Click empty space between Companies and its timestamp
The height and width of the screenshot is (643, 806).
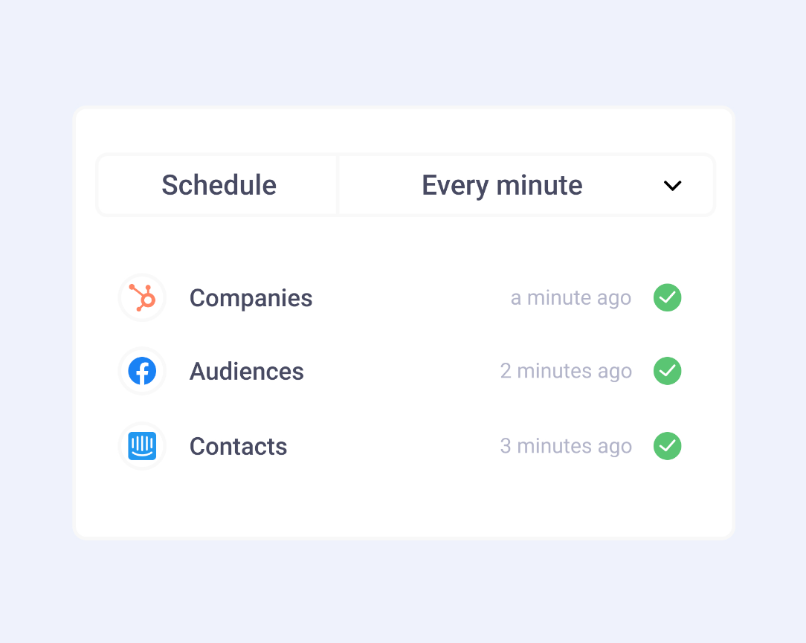(409, 298)
